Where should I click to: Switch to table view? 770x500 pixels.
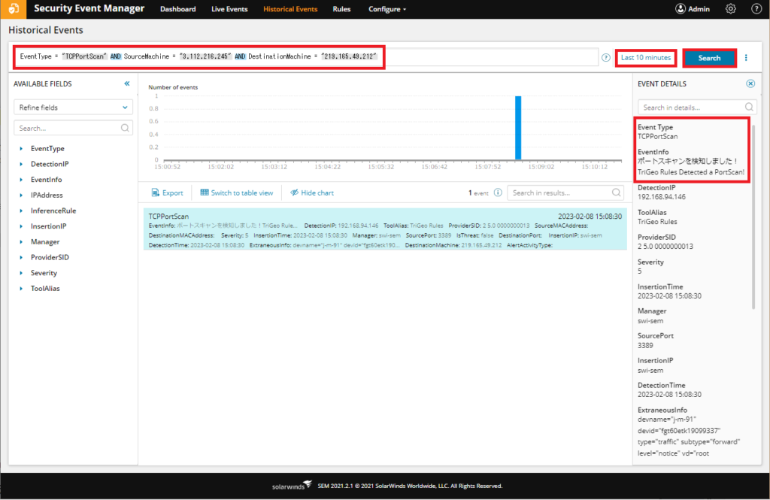pyautogui.click(x=236, y=192)
